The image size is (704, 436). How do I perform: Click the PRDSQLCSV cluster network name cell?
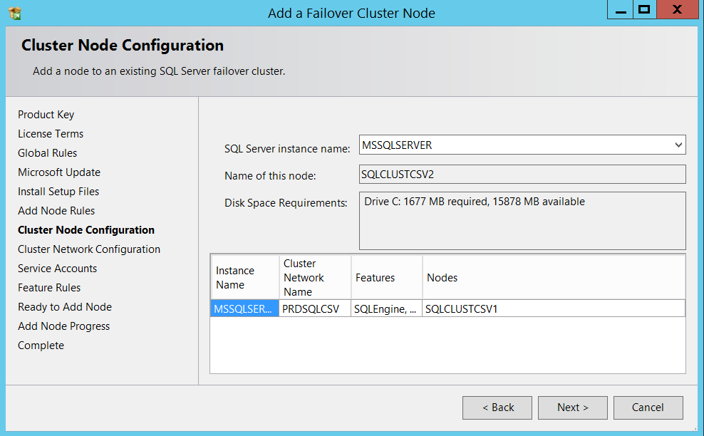311,308
